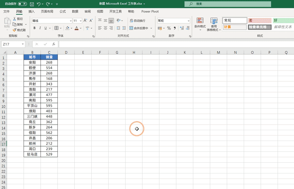Toggle the Bottom Align icon
This screenshot has height=189, width=294.
click(x=111, y=20)
